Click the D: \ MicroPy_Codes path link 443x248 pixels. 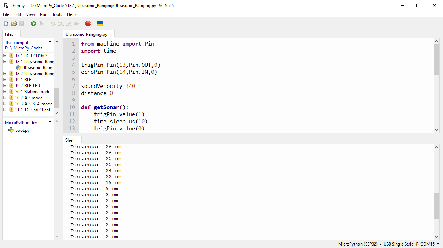click(24, 48)
